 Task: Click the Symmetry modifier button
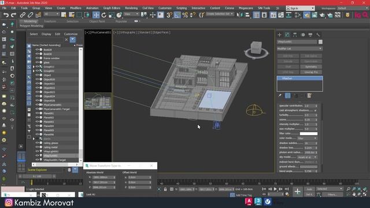[x=311, y=67]
